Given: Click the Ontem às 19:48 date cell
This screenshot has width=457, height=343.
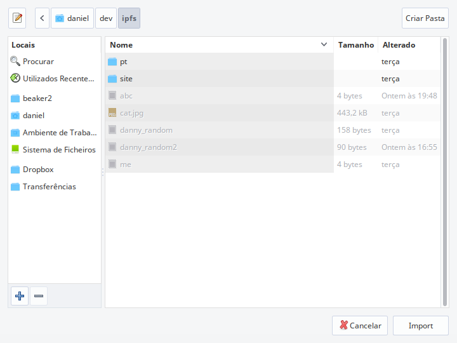Looking at the screenshot, I should [x=409, y=96].
